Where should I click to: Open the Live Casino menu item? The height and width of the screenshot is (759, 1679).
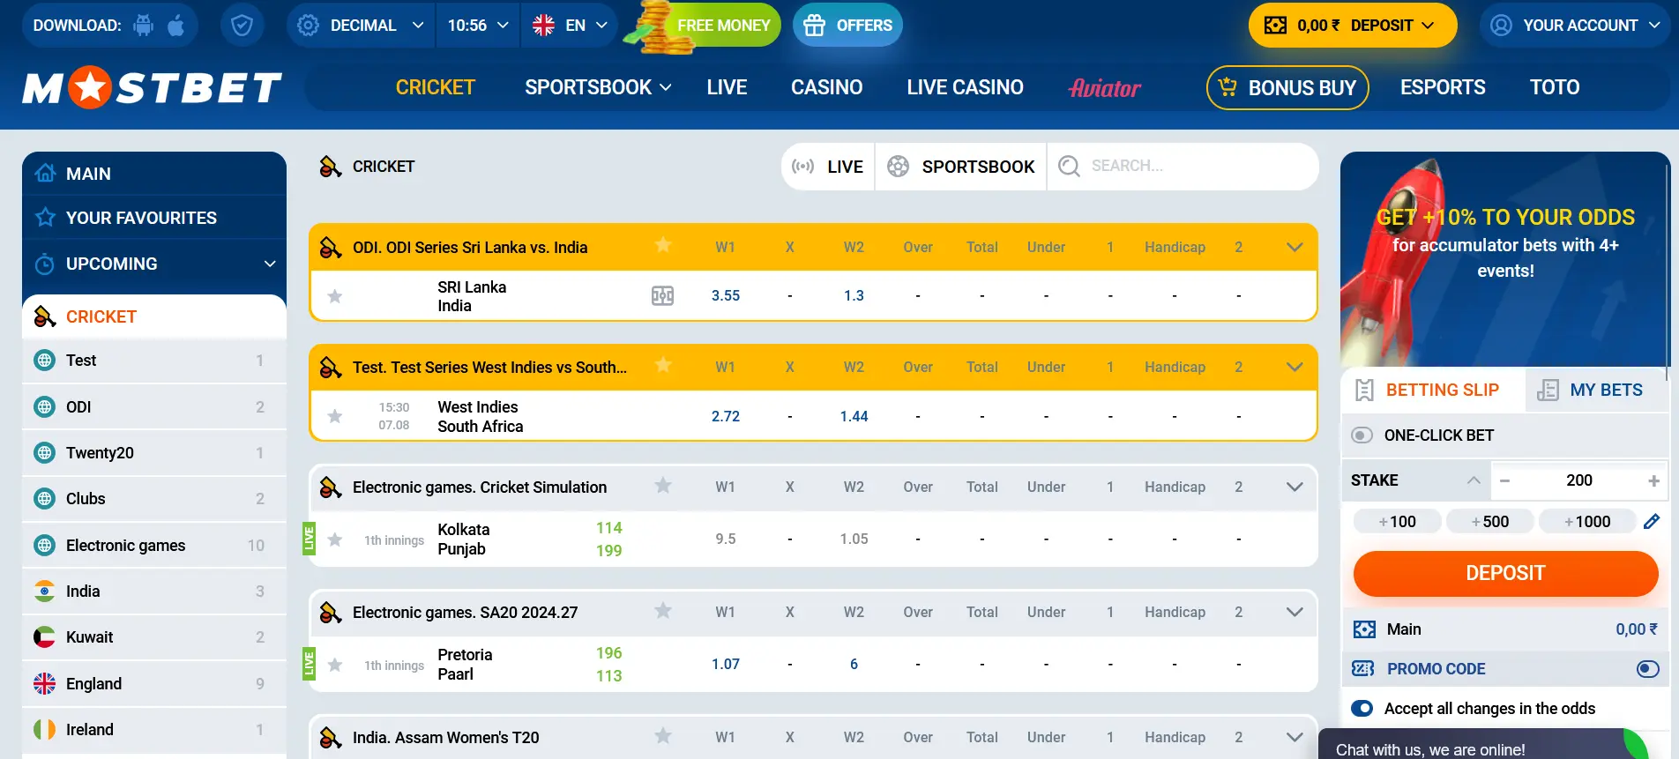click(965, 87)
